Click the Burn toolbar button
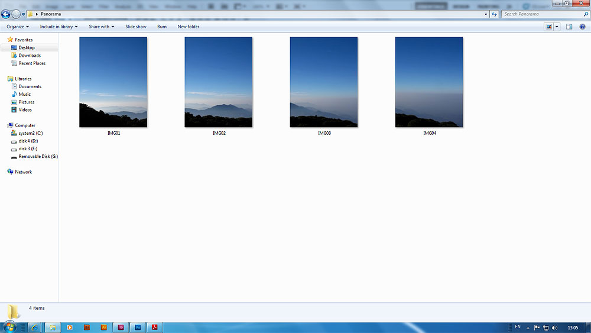 click(162, 27)
